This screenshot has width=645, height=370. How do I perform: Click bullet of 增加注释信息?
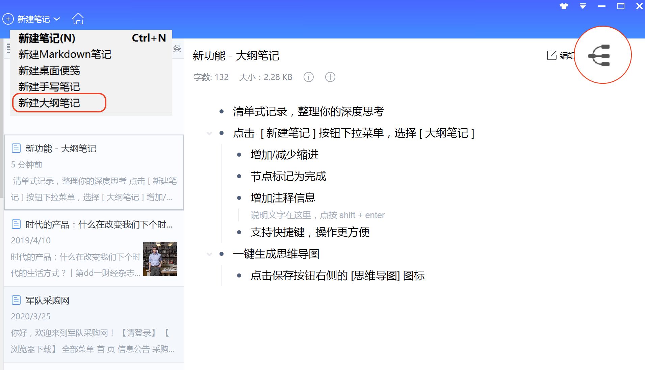239,198
